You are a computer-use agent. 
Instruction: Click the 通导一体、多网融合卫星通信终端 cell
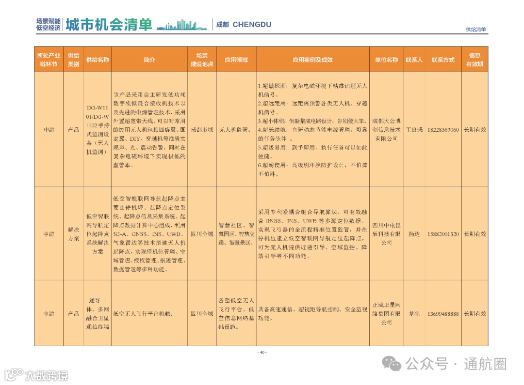click(98, 314)
